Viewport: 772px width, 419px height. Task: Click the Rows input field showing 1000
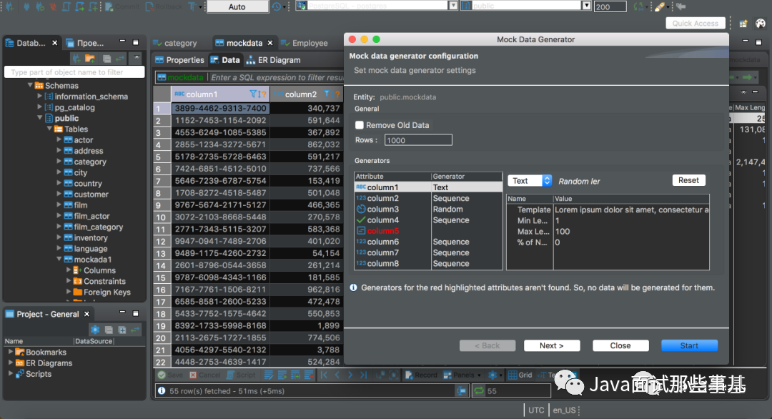click(418, 140)
